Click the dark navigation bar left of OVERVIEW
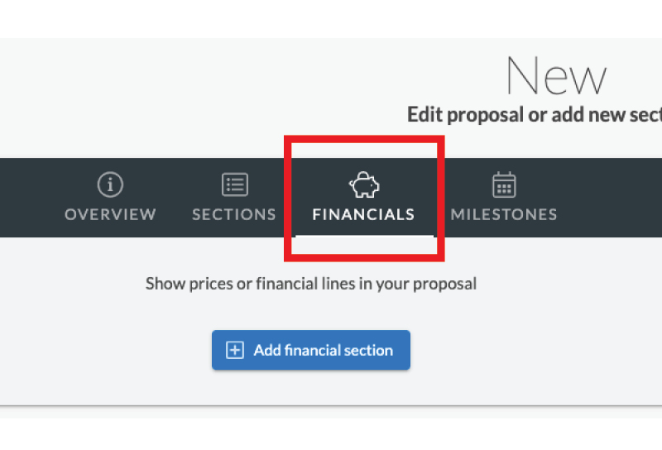662x450 pixels. (30, 198)
